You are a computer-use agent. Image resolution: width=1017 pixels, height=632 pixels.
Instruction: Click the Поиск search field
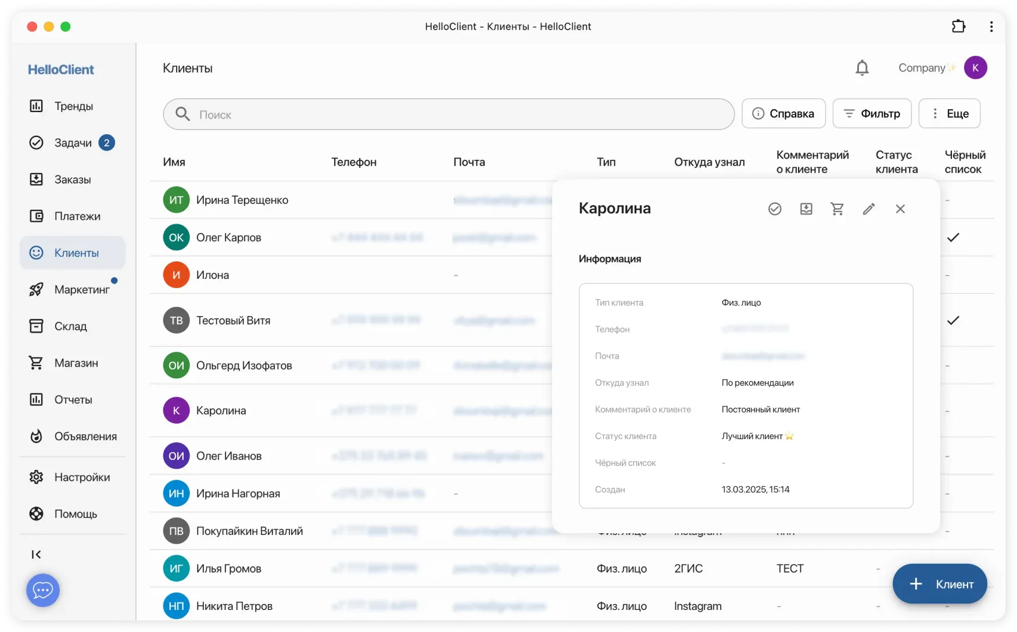pos(447,114)
